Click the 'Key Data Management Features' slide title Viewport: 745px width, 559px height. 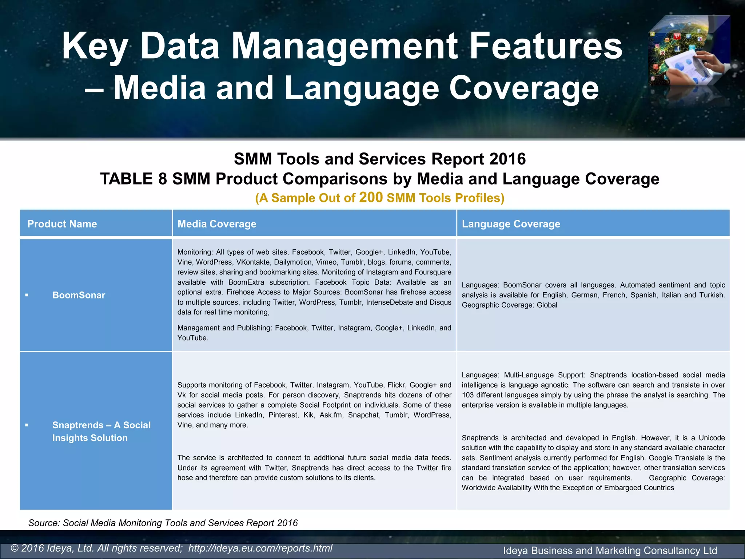pyautogui.click(x=342, y=46)
